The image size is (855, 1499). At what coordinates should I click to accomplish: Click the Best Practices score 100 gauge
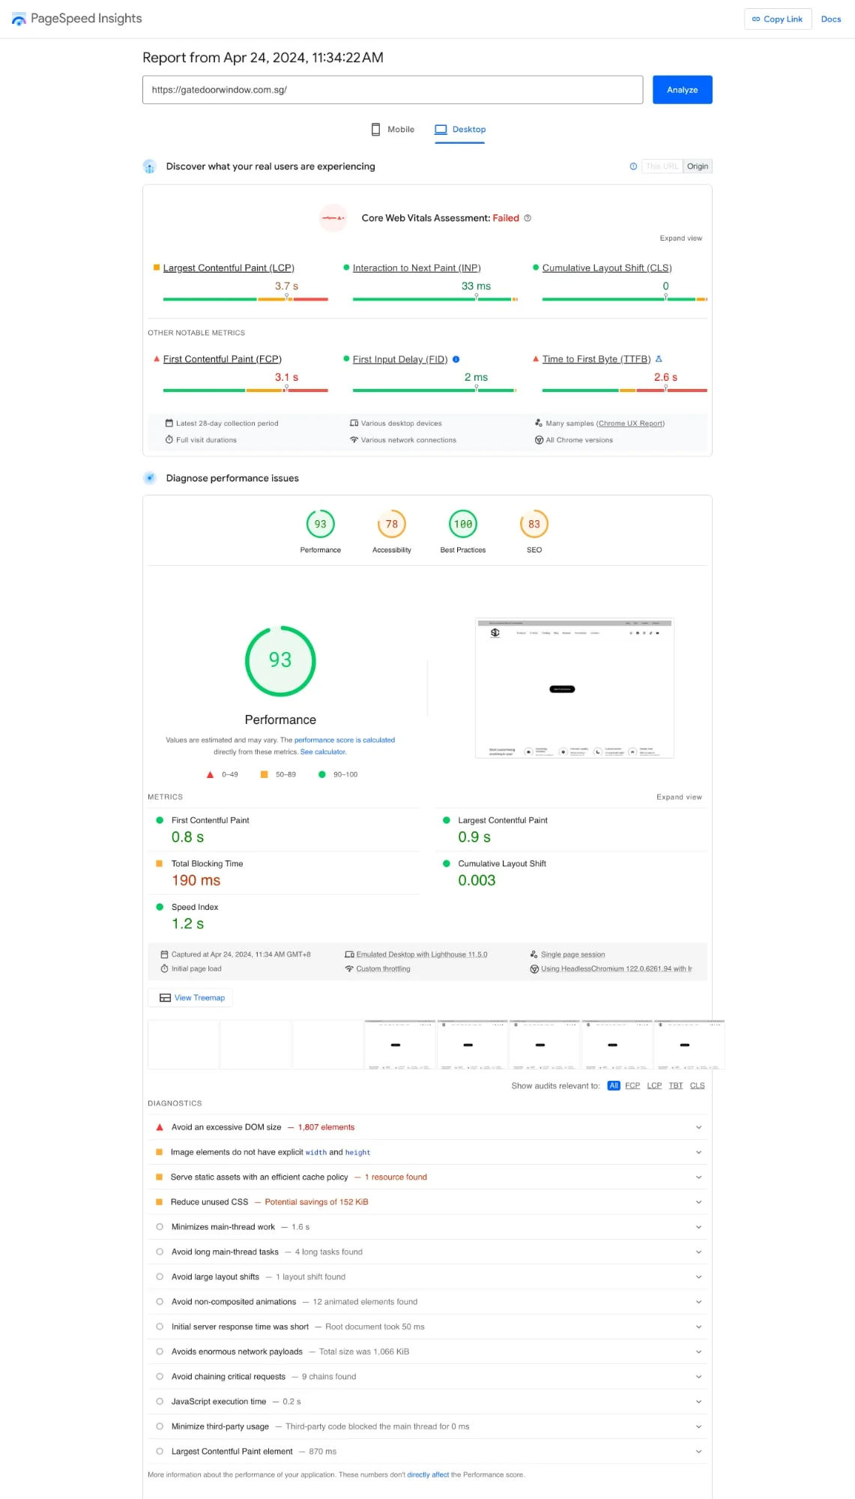pyautogui.click(x=462, y=525)
